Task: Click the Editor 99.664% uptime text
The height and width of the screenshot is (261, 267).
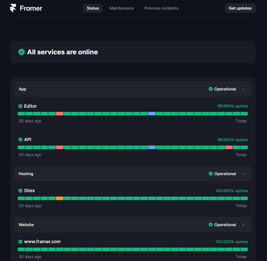Action: pyautogui.click(x=233, y=106)
